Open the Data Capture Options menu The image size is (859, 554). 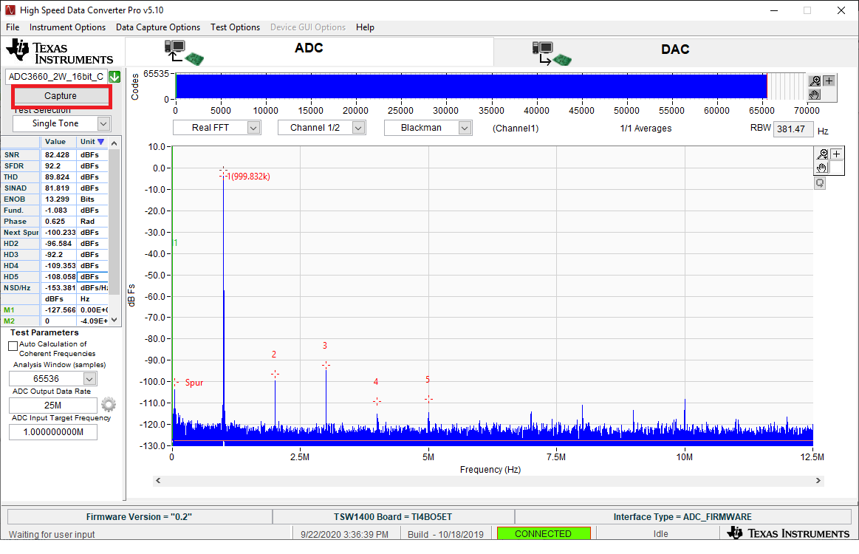click(157, 27)
